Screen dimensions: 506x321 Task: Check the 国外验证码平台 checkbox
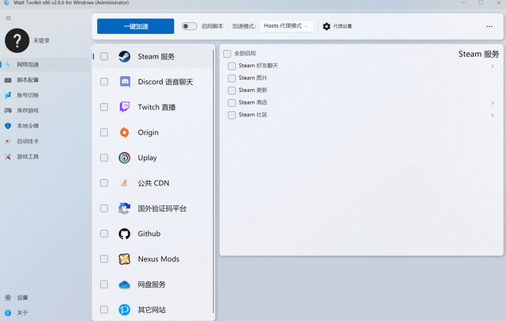[x=104, y=208]
